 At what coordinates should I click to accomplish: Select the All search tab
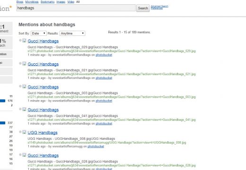[x=78, y=2]
